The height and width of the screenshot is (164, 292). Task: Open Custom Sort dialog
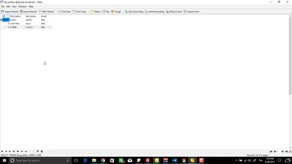click(x=191, y=11)
